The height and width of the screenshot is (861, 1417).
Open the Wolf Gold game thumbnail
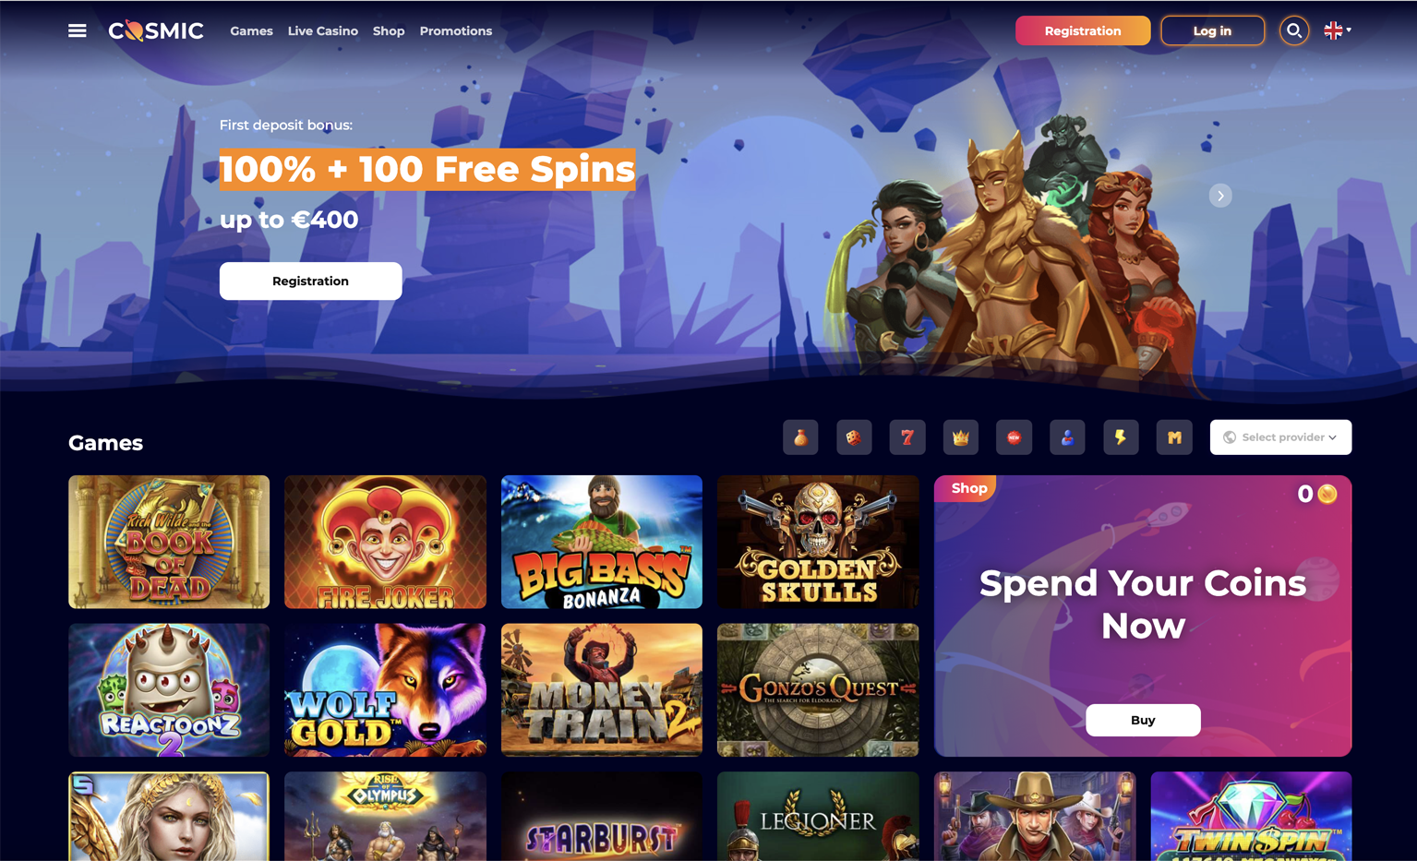[385, 690]
